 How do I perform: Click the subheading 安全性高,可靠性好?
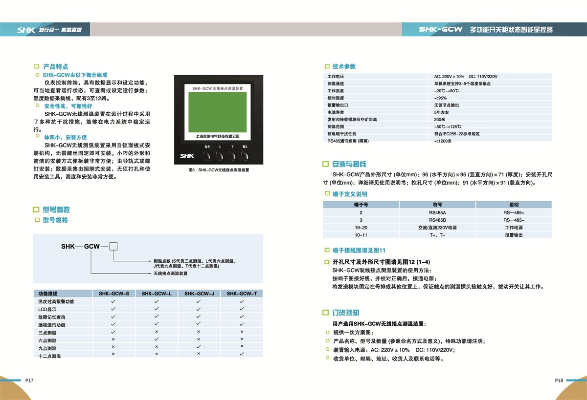click(68, 106)
